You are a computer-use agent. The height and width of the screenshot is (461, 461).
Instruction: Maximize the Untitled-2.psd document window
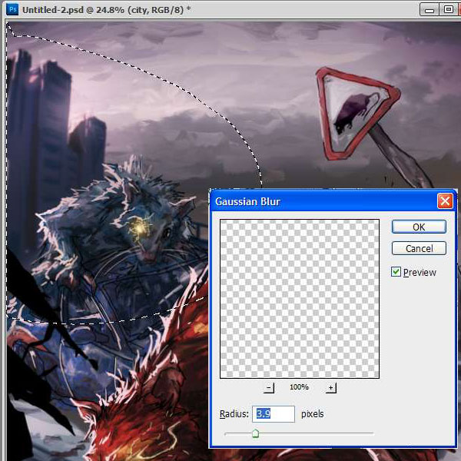coord(448,10)
